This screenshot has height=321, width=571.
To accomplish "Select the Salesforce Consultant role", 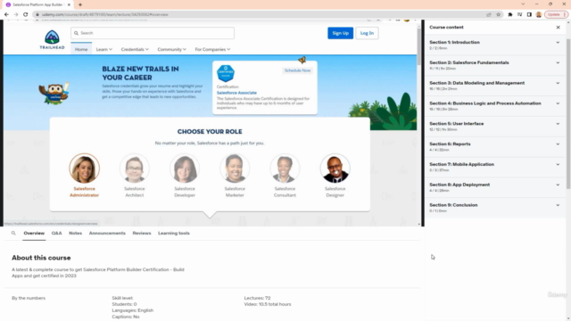I will [x=285, y=176].
